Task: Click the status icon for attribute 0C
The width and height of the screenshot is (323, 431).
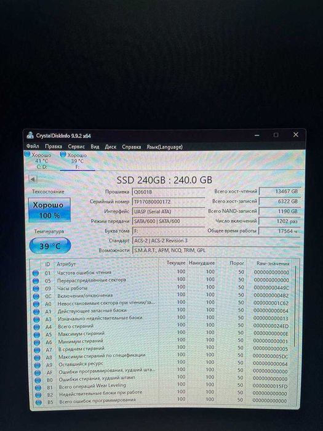Action: click(36, 296)
